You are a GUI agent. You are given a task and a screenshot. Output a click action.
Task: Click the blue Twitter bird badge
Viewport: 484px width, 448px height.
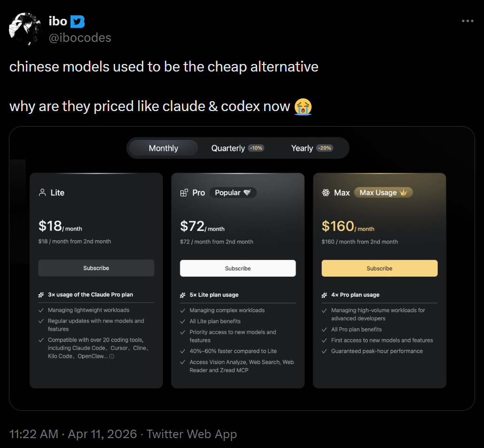(78, 21)
